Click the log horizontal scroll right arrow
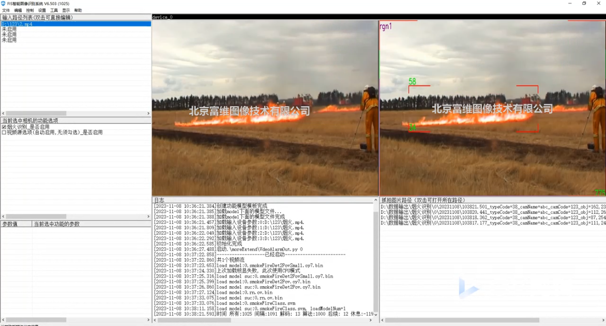 pyautogui.click(x=370, y=320)
